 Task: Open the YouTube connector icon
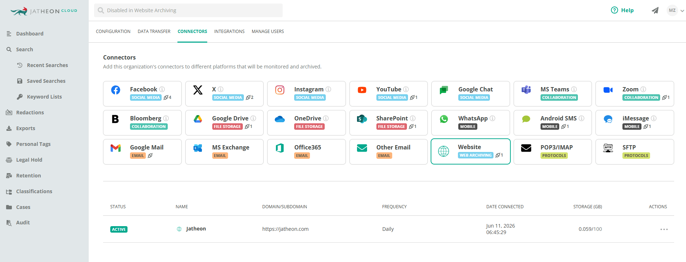point(362,90)
